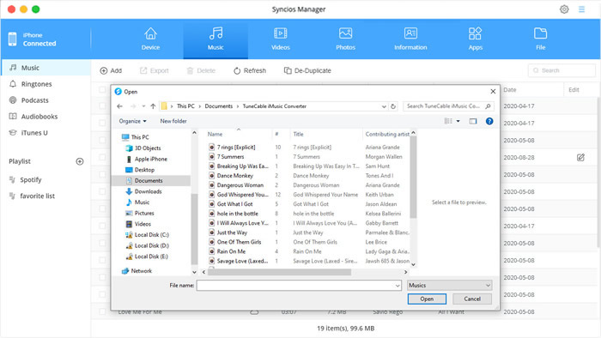This screenshot has width=601, height=338.
Task: Click the file list horizontal scrollbar
Action: (279, 272)
